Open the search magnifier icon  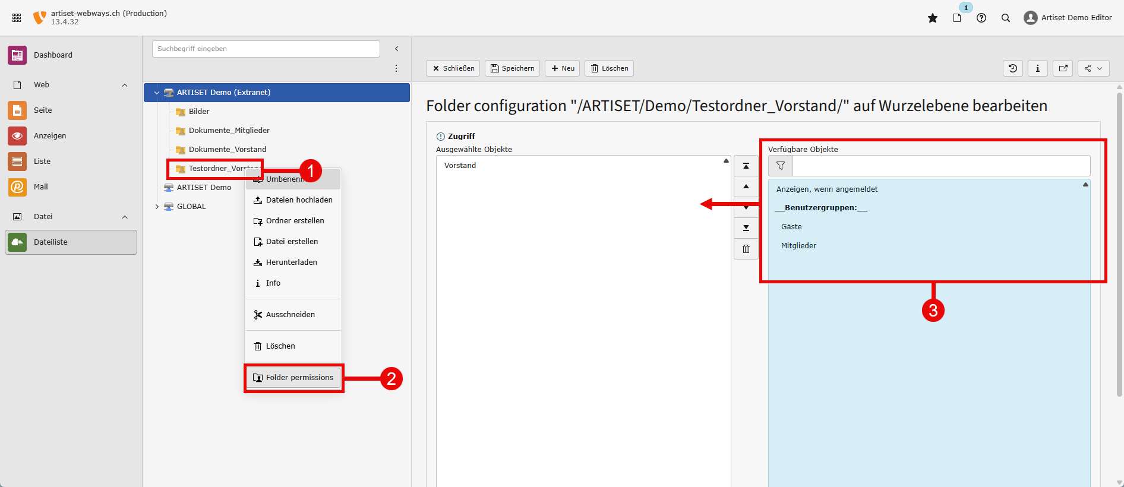(x=1006, y=18)
